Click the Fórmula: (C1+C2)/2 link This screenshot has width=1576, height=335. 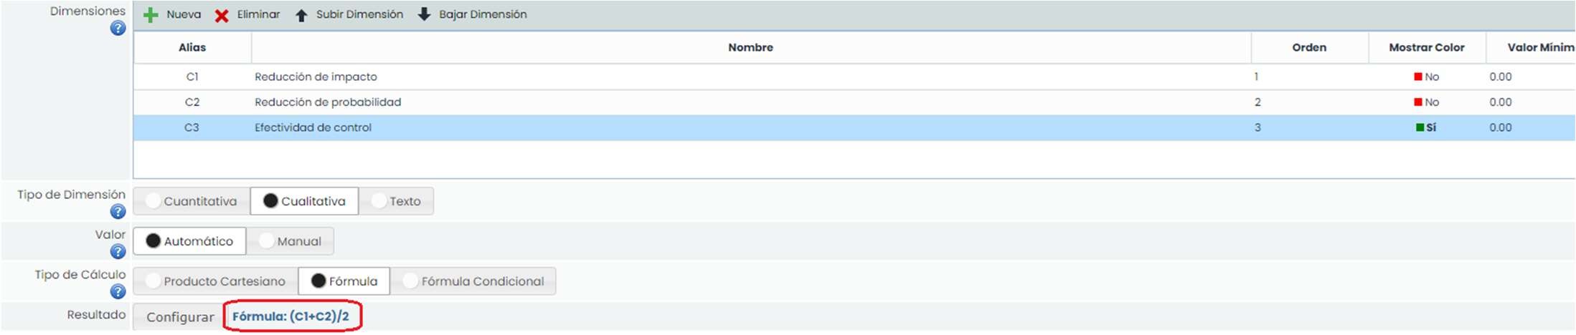click(x=291, y=316)
